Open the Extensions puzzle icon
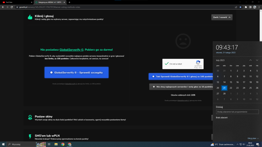 (x=246, y=7)
